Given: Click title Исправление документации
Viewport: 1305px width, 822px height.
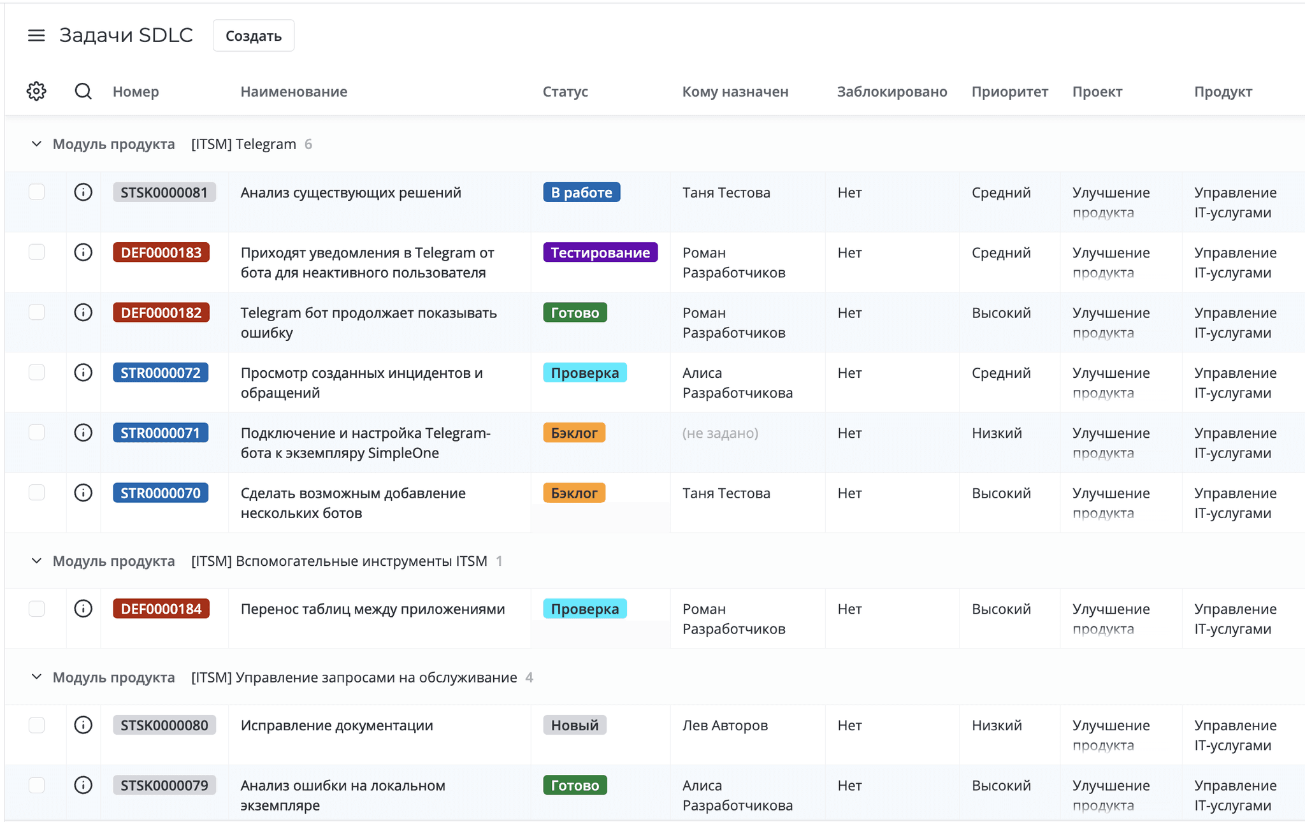Looking at the screenshot, I should [x=336, y=725].
